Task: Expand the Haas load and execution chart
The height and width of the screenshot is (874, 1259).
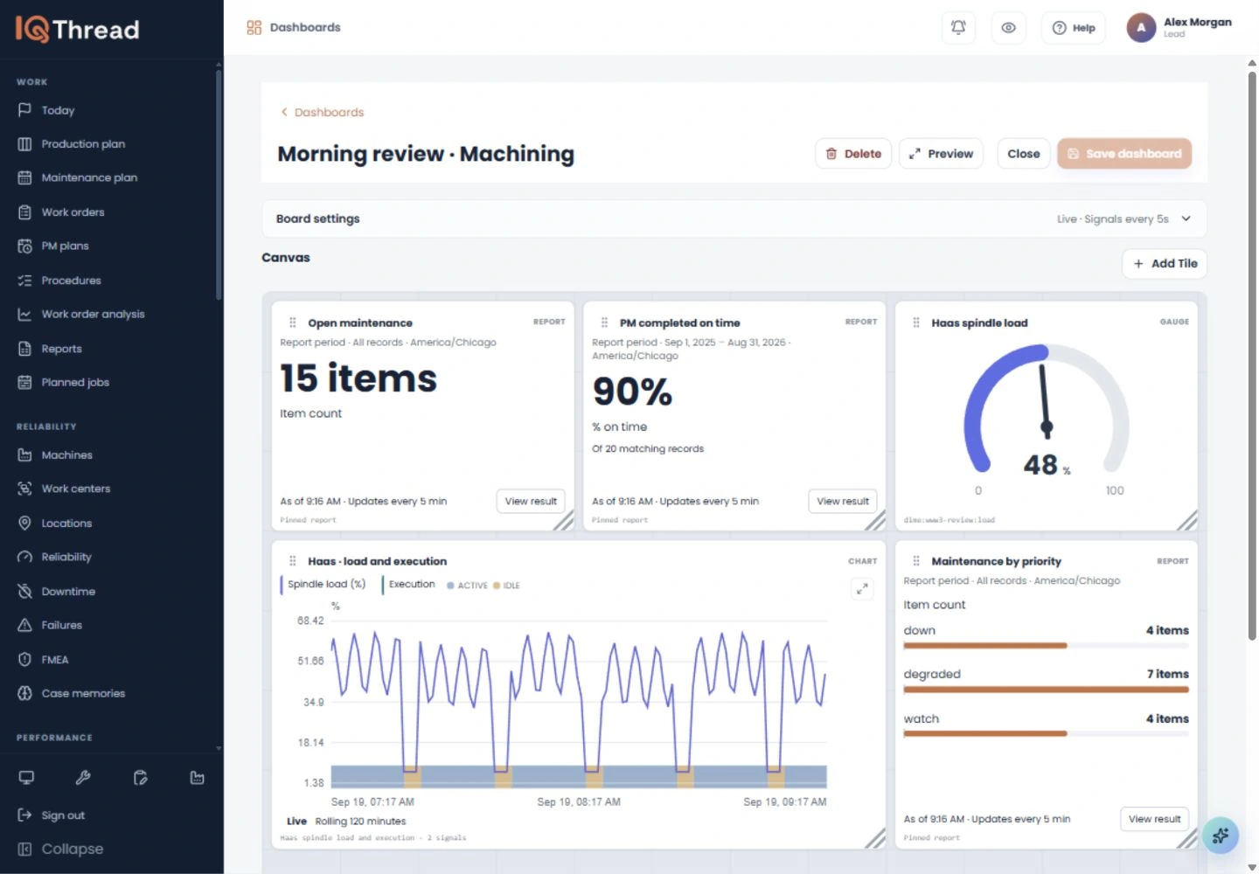Action: [x=862, y=589]
